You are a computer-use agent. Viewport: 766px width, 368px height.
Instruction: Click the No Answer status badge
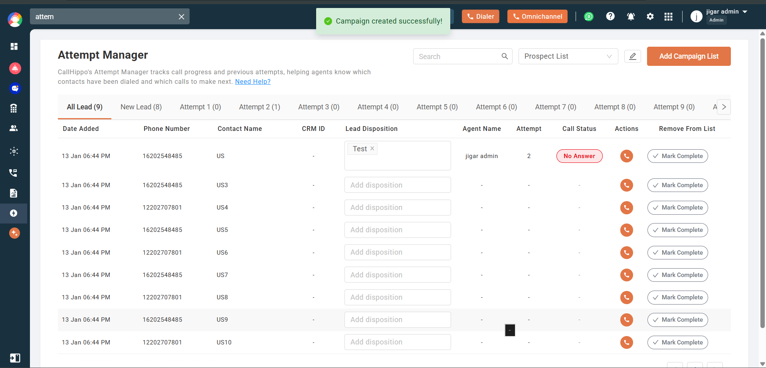[579, 156]
